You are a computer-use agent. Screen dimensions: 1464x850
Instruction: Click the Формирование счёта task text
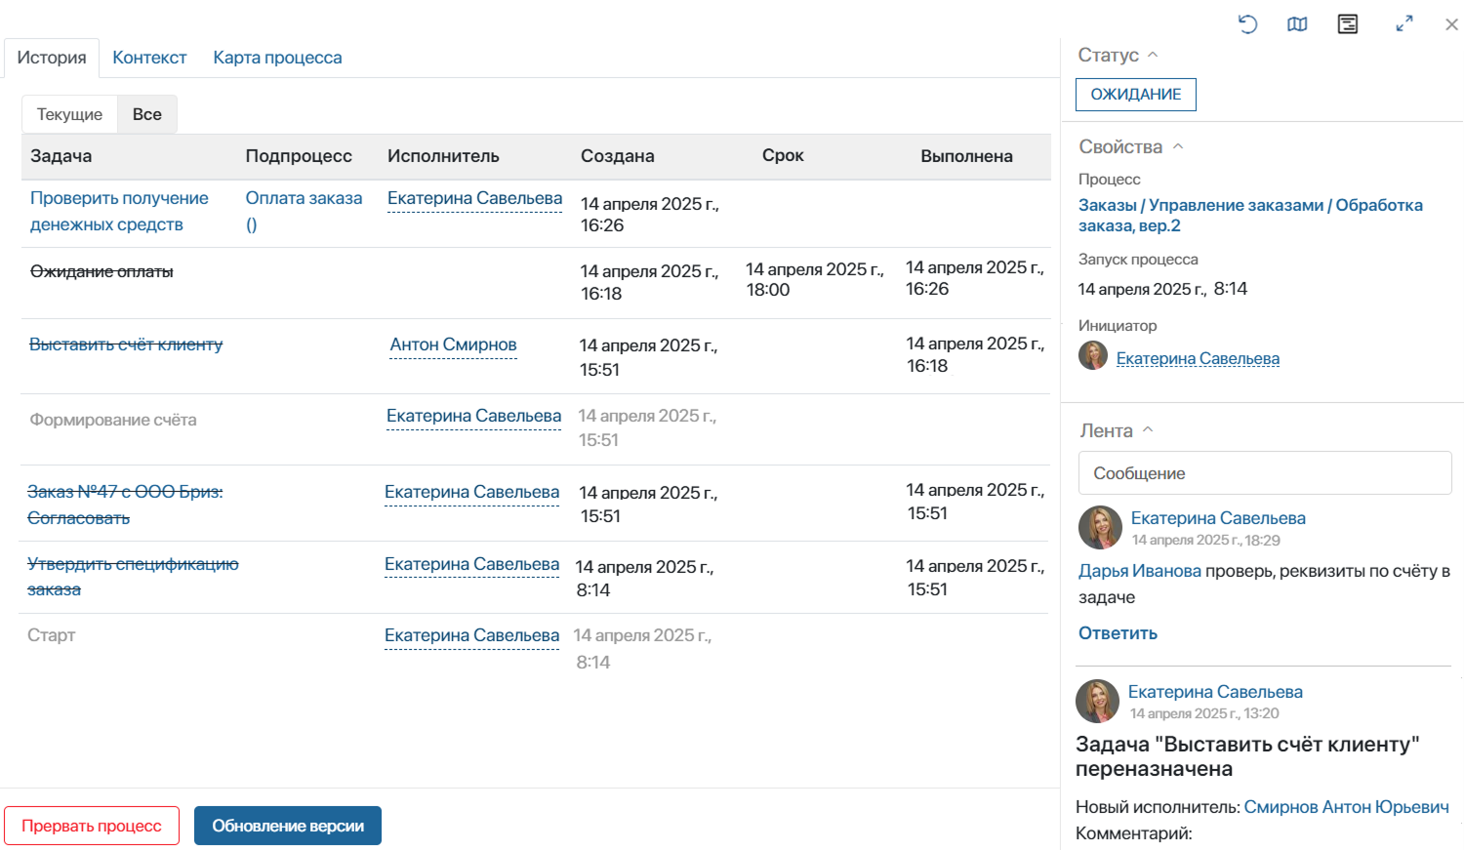click(113, 420)
